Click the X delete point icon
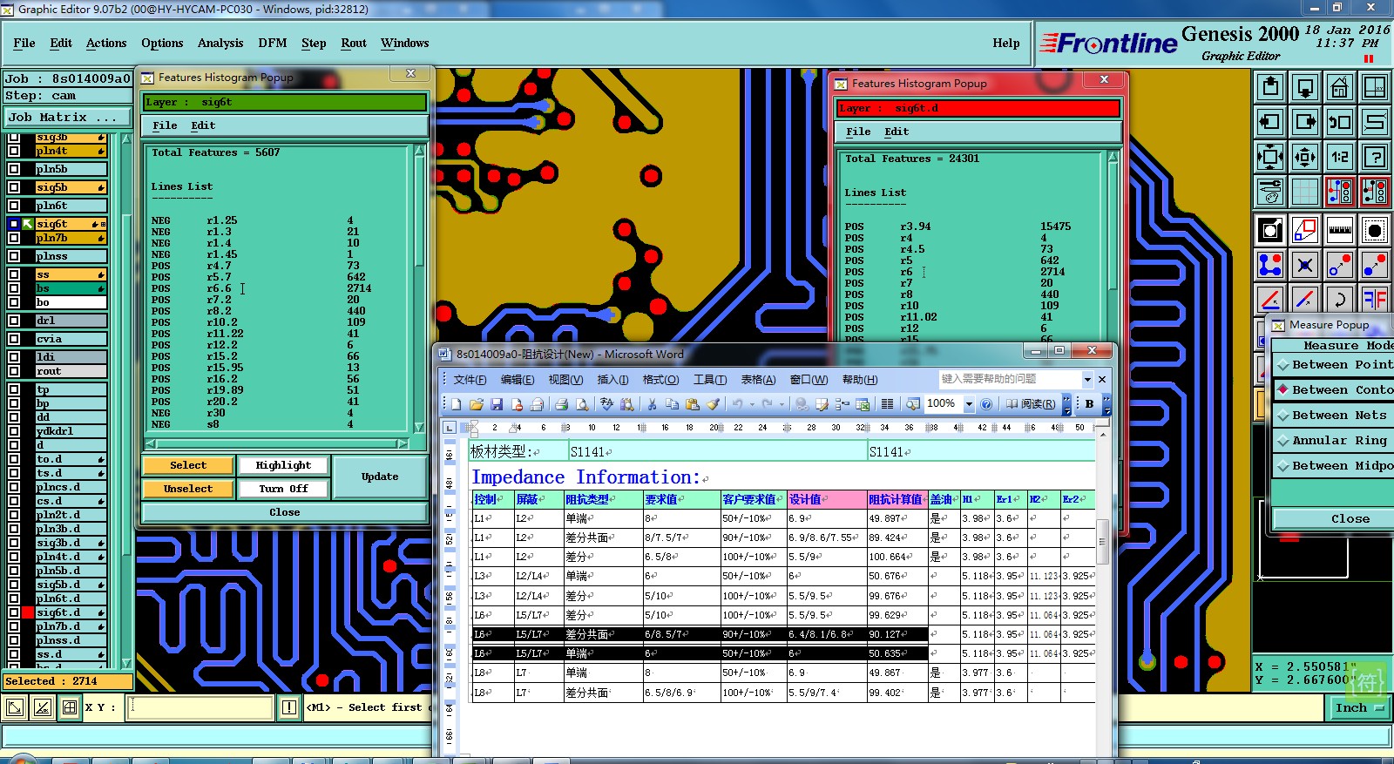The image size is (1394, 764). [1305, 265]
